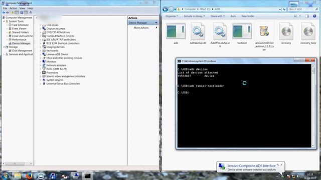Open the Share with dropdown

click(x=217, y=16)
